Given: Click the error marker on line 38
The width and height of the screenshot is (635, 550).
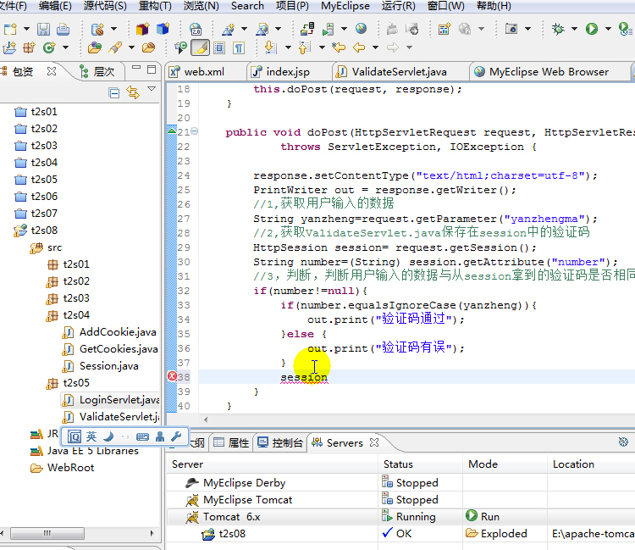Looking at the screenshot, I should pos(172,376).
